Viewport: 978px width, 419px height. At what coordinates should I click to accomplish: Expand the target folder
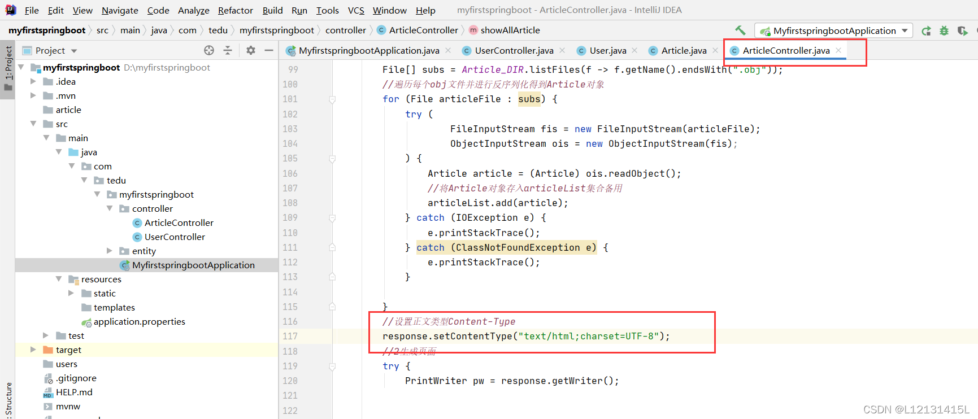(x=33, y=350)
